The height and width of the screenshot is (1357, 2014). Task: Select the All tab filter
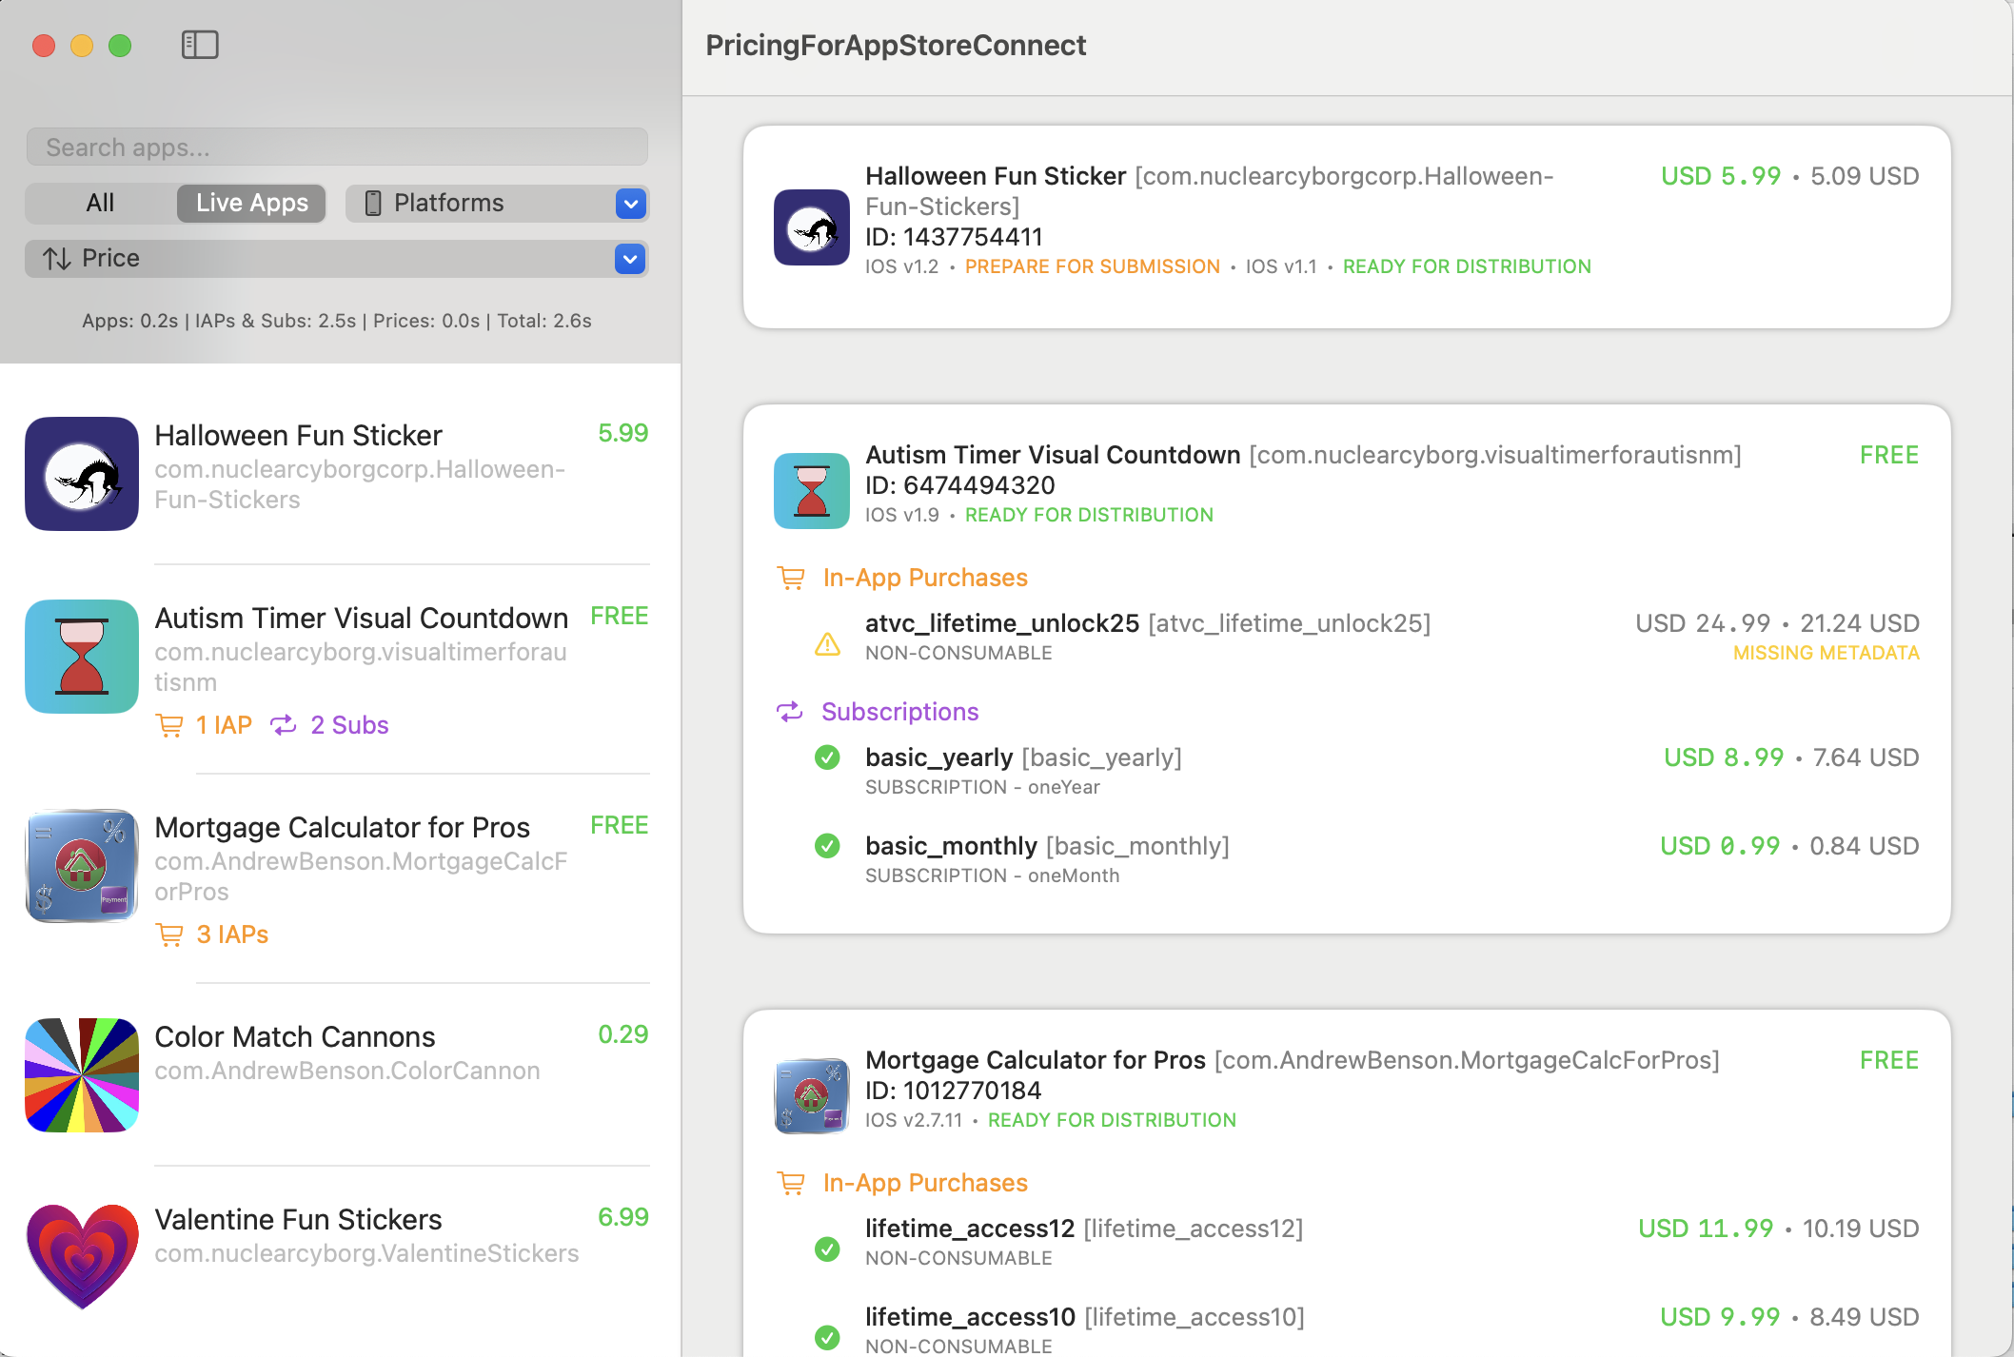point(98,202)
